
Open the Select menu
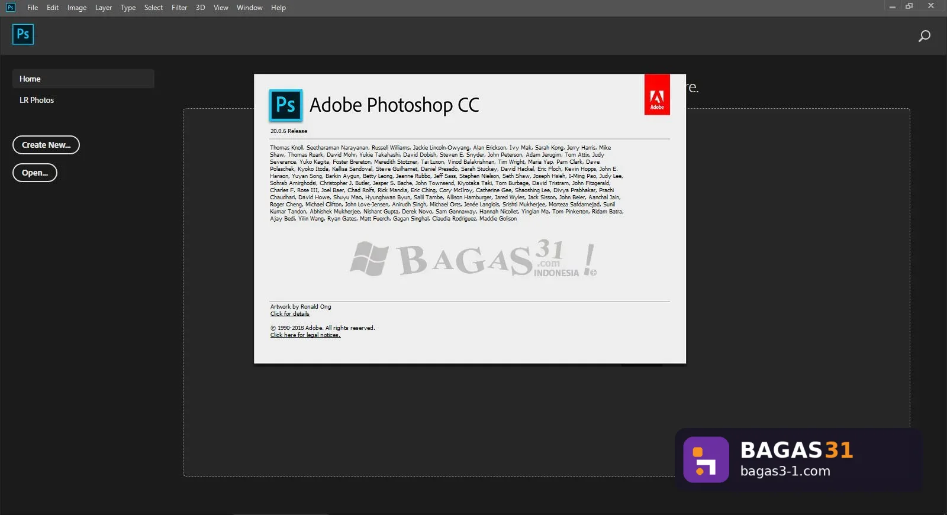pos(153,8)
